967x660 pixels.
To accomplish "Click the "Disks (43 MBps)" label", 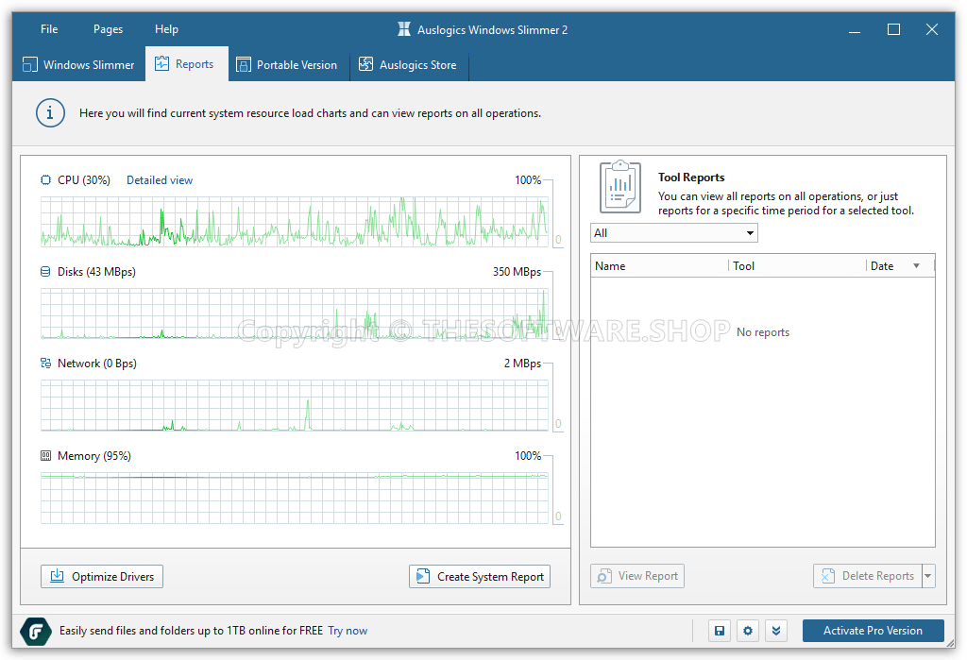I will click(97, 271).
